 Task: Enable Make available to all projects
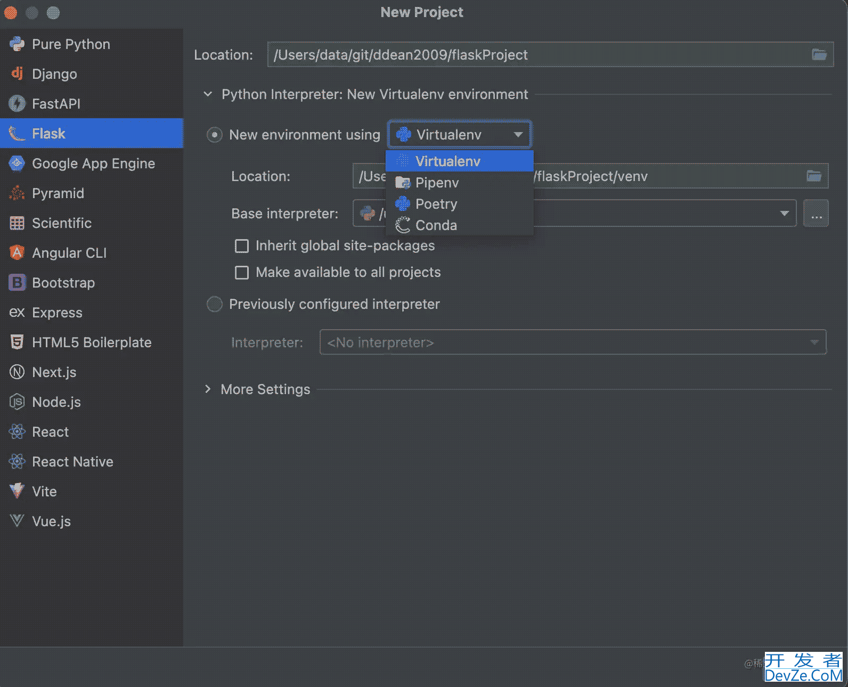pos(242,272)
